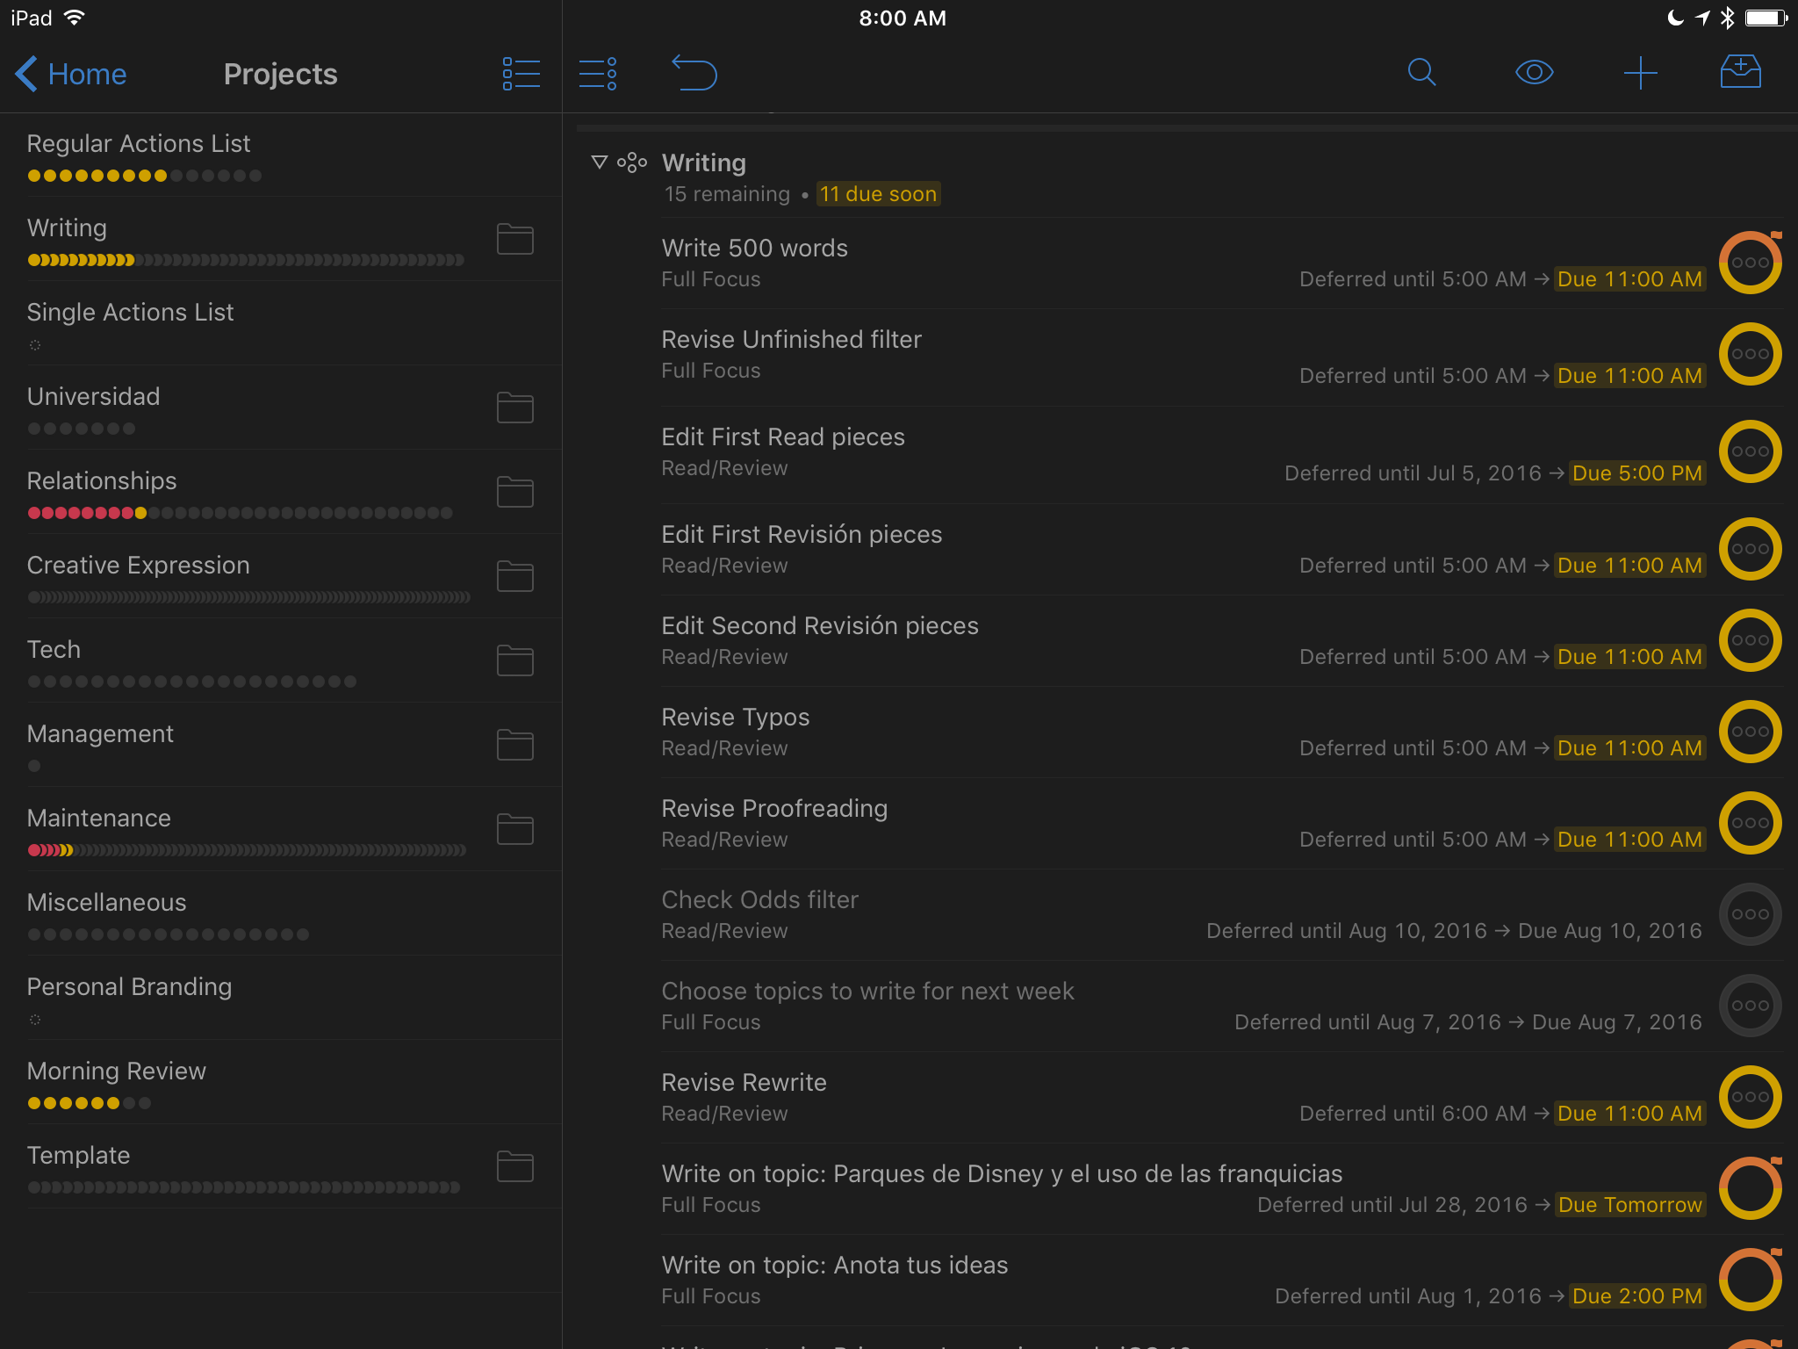Tap the parallel project icon beside Writing
1798x1349 pixels.
[632, 162]
